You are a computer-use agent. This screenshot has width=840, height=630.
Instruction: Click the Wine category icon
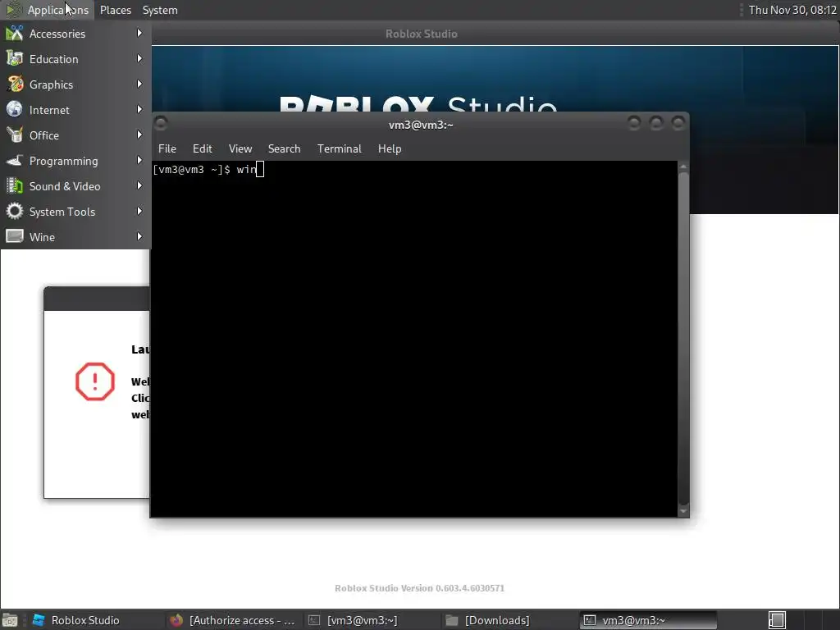click(x=15, y=236)
